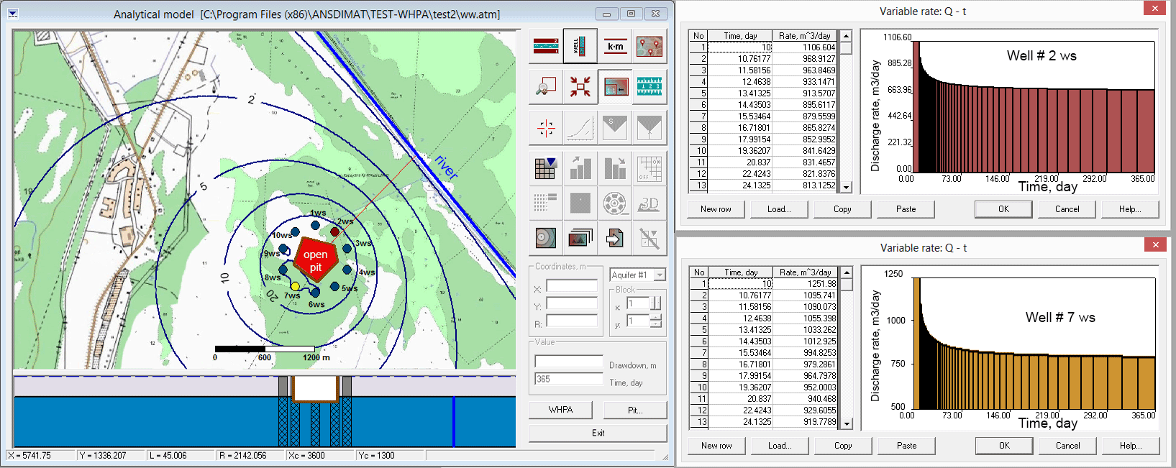Viewport: 1176px width, 468px height.
Task: Focus the Y coordinate input field
Action: coord(572,303)
